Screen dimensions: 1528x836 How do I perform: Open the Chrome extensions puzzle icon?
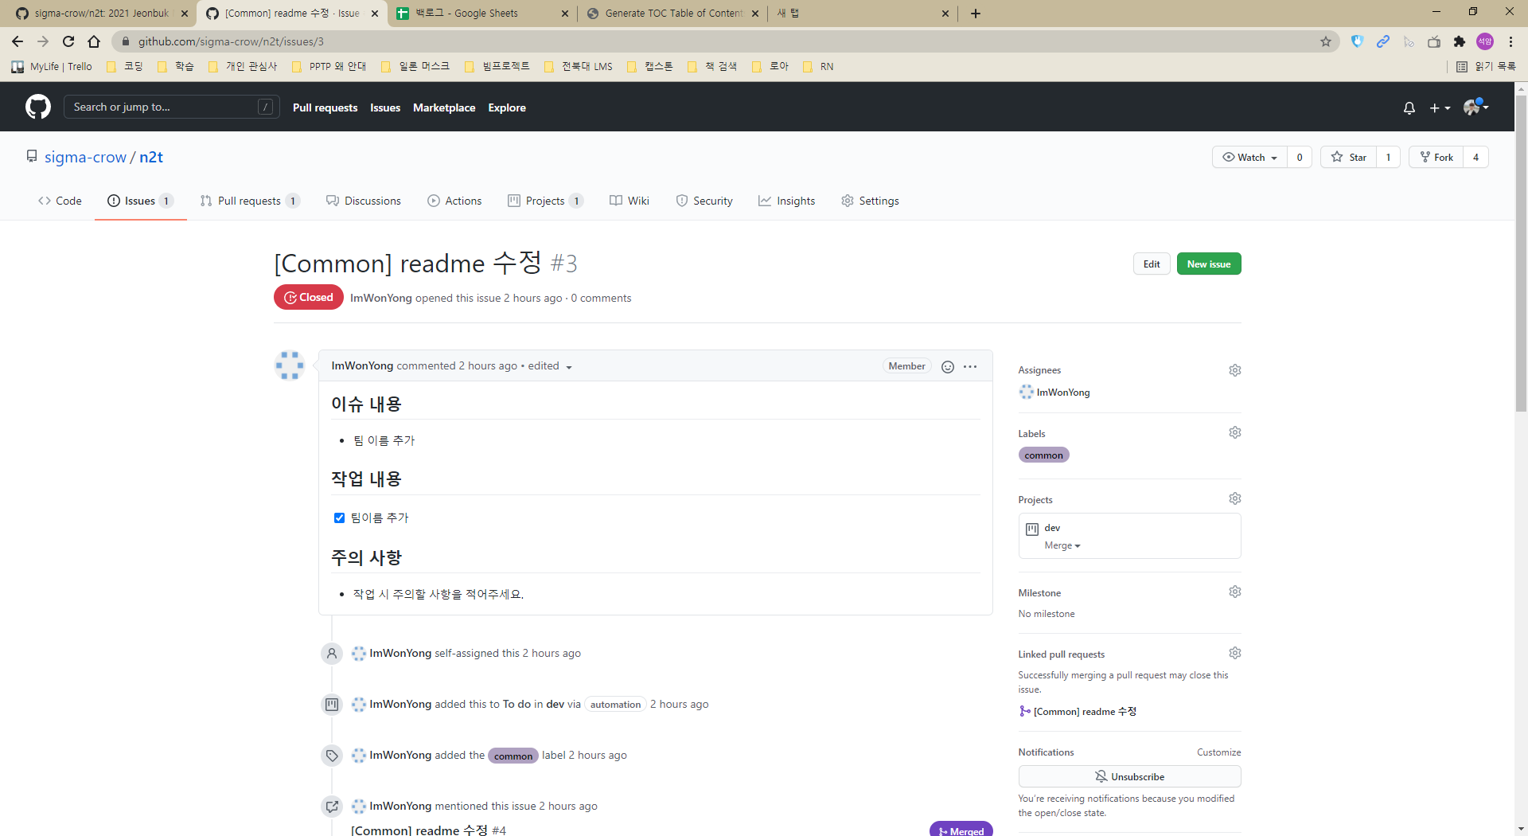point(1459,41)
